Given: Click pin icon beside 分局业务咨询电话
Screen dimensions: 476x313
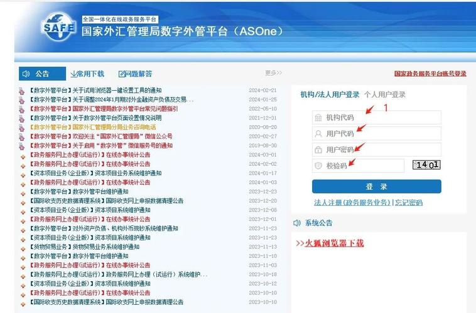Looking at the screenshot, I should [x=21, y=128].
